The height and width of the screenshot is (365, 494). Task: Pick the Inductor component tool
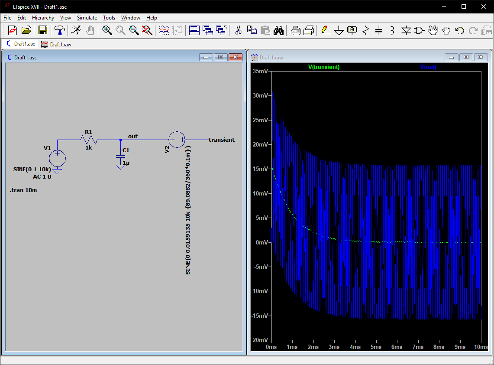coord(392,30)
